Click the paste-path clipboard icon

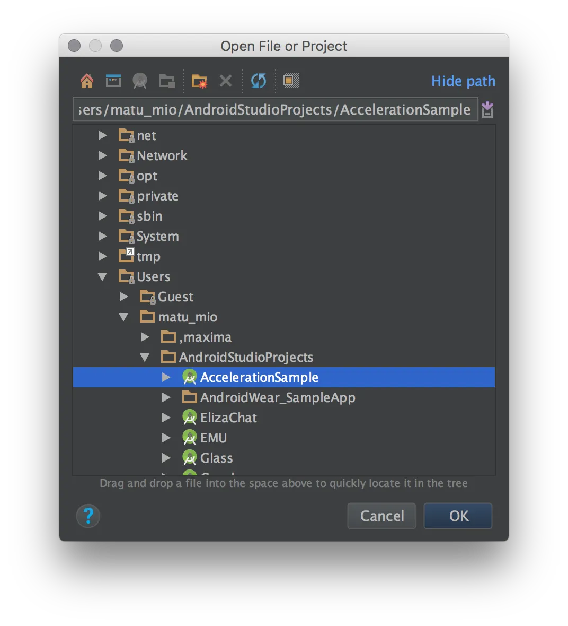click(487, 109)
